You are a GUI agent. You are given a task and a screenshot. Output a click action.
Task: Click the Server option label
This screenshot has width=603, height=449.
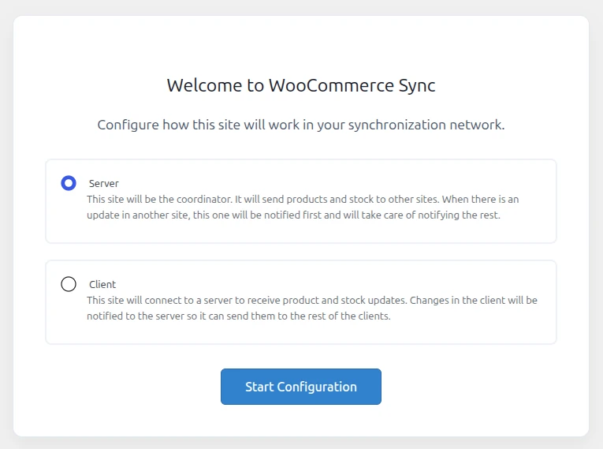(104, 183)
